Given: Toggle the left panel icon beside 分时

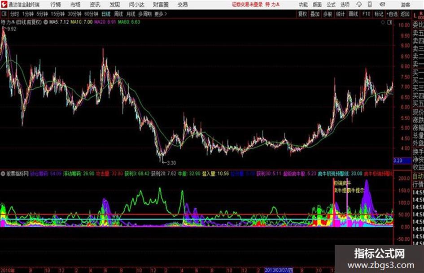Looking at the screenshot, I should tap(4, 13).
